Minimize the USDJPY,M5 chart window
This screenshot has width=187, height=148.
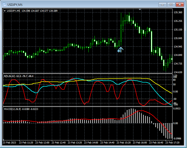tap(163, 5)
